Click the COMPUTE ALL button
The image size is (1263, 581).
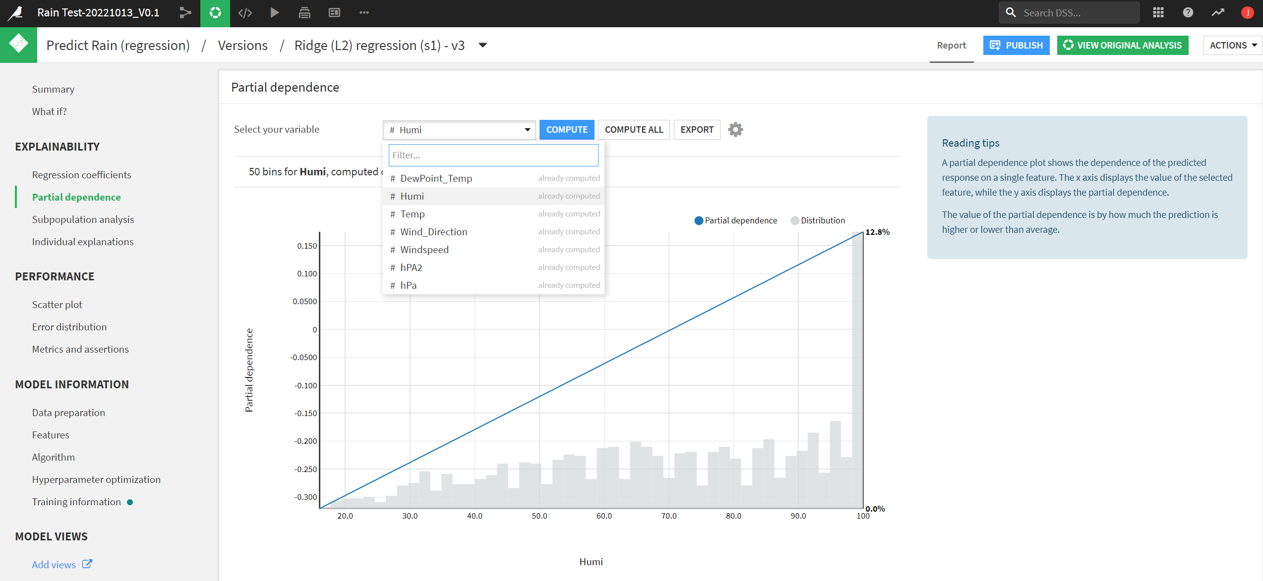coord(634,129)
